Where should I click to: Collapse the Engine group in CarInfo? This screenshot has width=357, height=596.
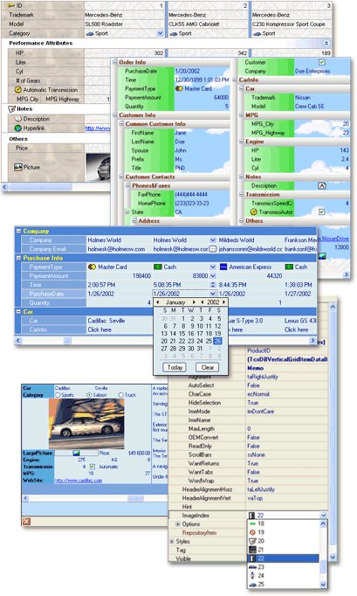coord(241,142)
